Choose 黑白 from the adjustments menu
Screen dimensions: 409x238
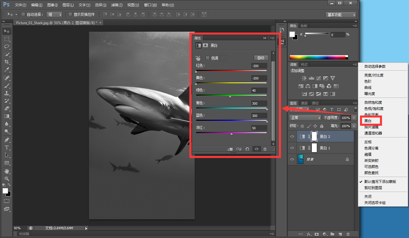(368, 121)
